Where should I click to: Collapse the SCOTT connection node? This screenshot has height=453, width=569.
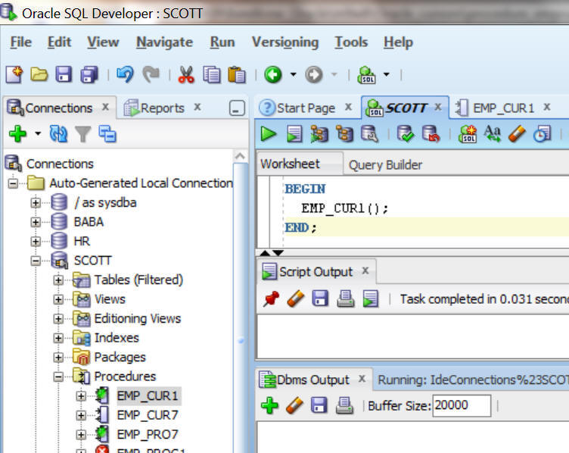click(36, 261)
